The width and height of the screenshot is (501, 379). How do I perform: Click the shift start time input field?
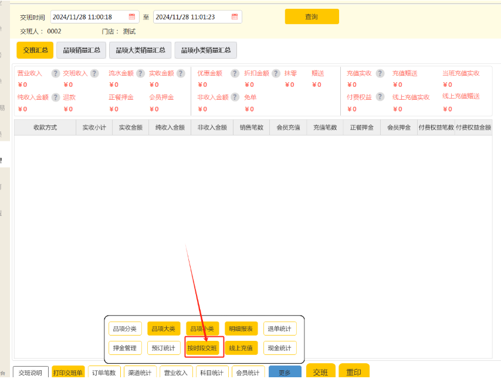[95, 17]
